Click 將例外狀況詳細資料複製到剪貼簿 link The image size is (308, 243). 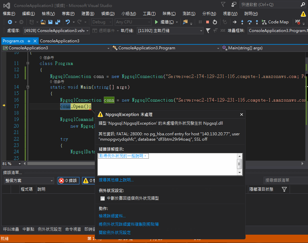(129, 224)
